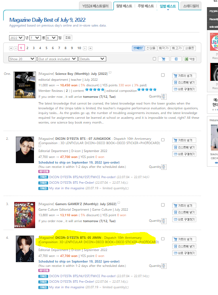218x295 pixels.
Task: Sort by 최고가 highest price
Action: [x=177, y=48]
